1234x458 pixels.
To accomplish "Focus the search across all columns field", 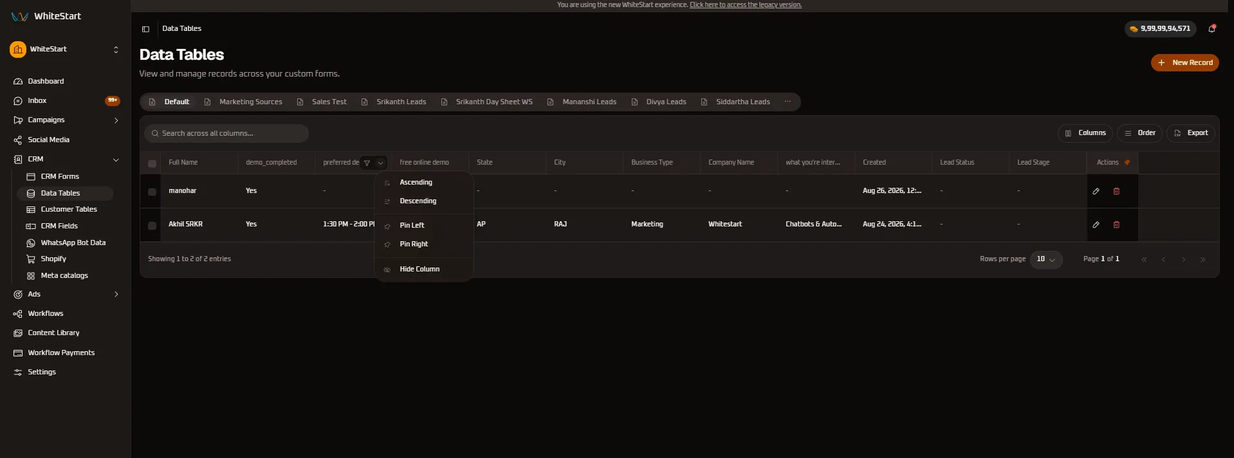I will 226,134.
